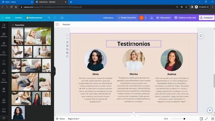Viewport: 215px width, 121px height.
Task: Select the Texto tool in the sidebar
Action: coord(4,62)
